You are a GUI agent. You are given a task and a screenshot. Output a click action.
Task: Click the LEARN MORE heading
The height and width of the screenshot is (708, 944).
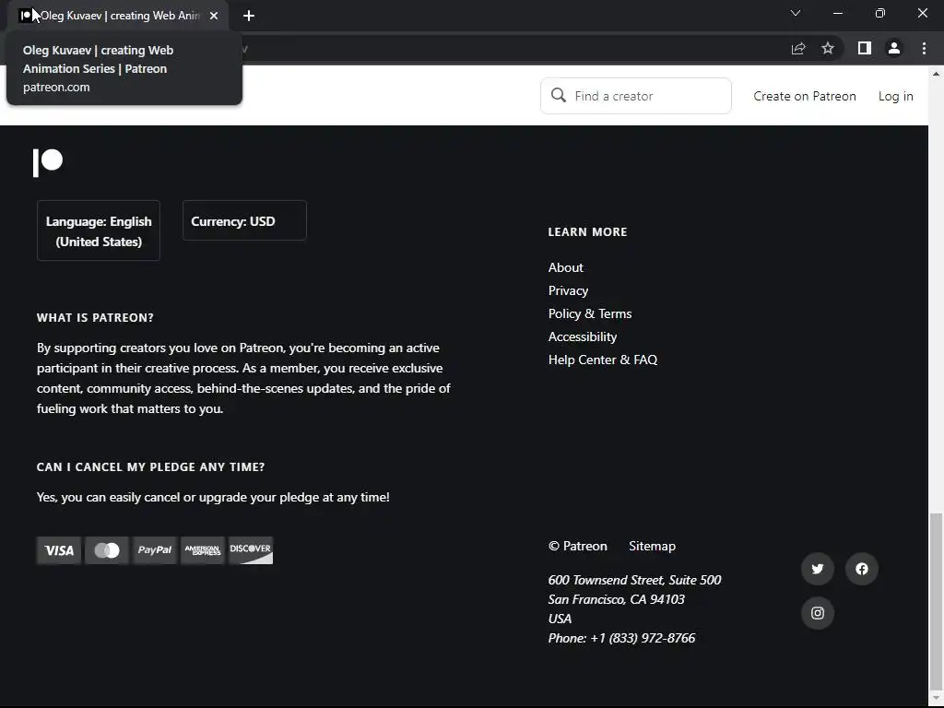pyautogui.click(x=587, y=231)
